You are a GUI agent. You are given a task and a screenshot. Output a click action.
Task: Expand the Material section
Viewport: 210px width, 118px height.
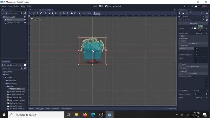pyautogui.click(x=183, y=71)
